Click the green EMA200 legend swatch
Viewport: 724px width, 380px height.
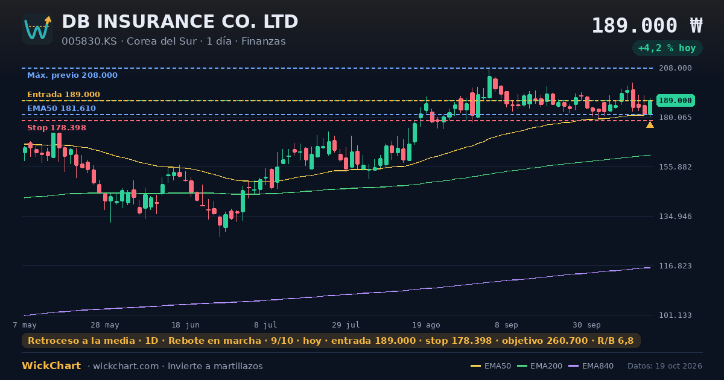tap(522, 366)
